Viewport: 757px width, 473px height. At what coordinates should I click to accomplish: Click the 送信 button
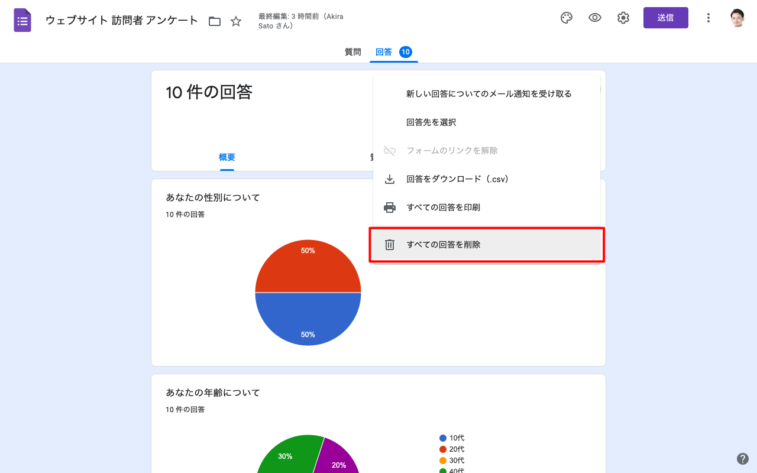[665, 18]
